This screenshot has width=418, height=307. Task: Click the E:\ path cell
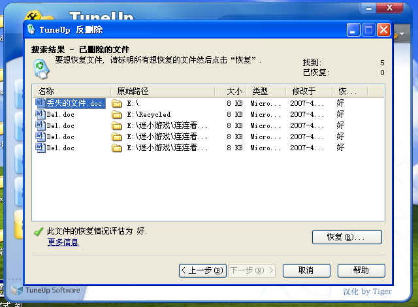[133, 103]
